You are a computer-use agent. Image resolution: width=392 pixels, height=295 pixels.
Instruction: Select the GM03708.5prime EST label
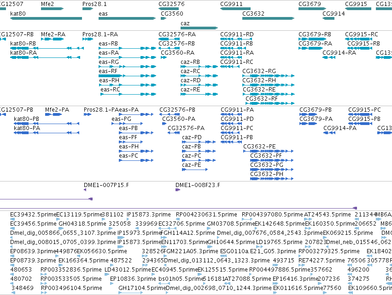pos(231,224)
